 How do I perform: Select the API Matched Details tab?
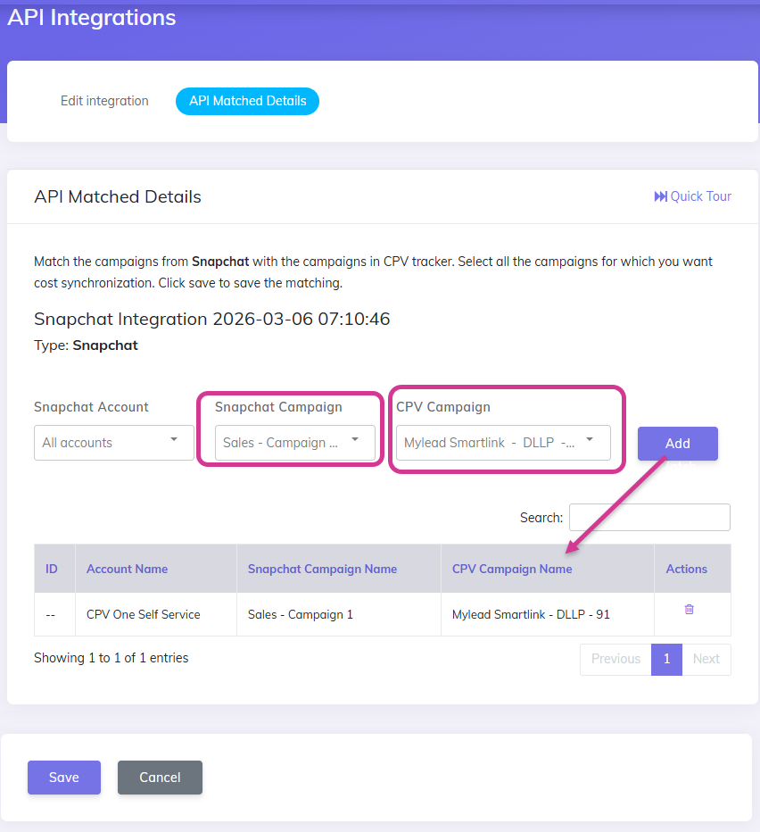(247, 101)
